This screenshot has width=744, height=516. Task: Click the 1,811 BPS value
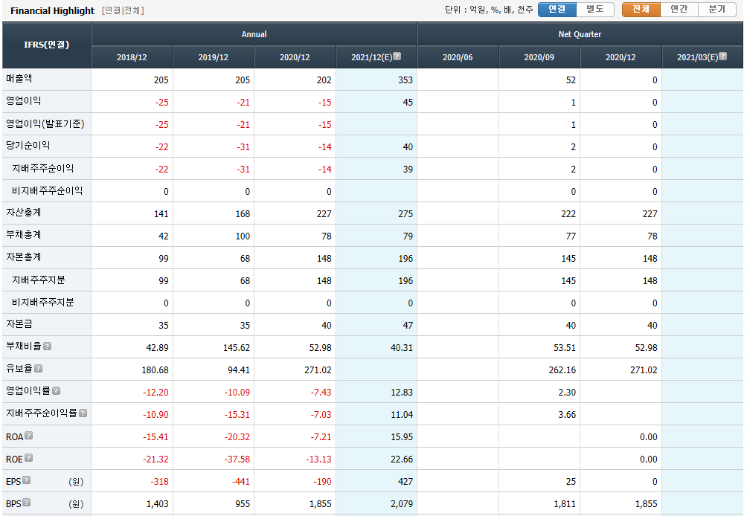(565, 503)
